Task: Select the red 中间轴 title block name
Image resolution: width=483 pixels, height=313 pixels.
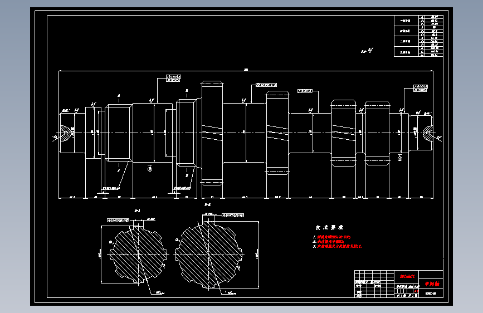Action: pyautogui.click(x=432, y=284)
